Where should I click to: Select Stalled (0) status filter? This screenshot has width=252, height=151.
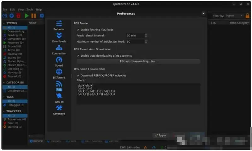click(15, 58)
